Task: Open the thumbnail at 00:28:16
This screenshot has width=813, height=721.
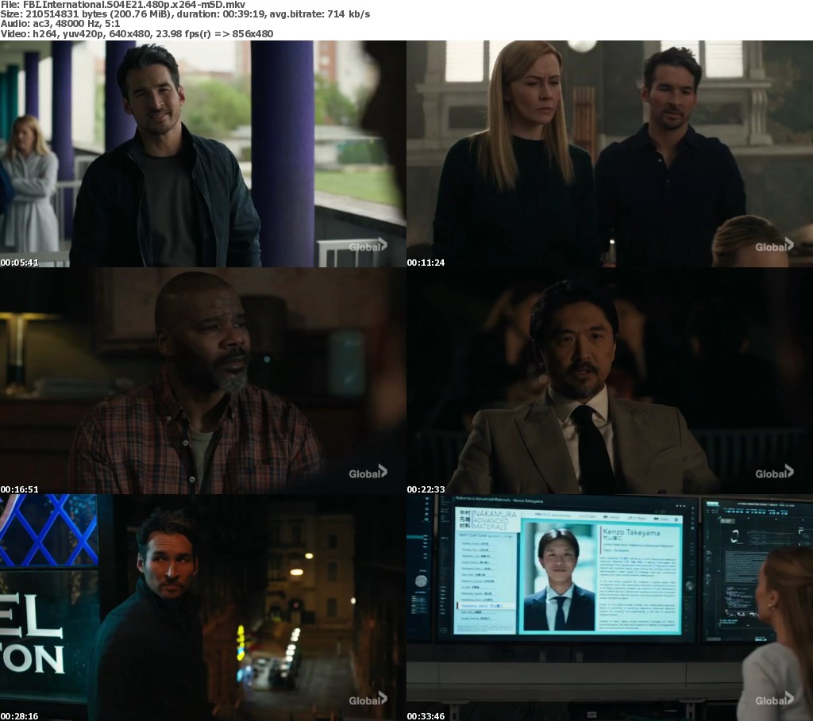Action: 202,608
